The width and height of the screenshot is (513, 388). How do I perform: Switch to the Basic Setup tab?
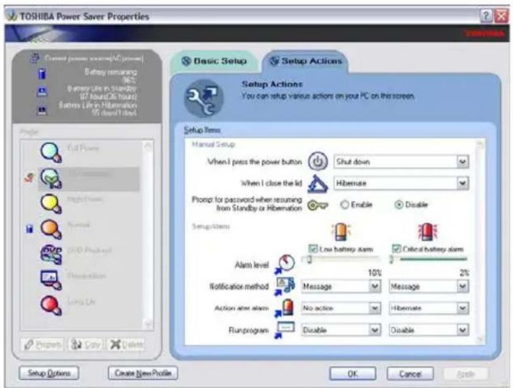click(214, 61)
